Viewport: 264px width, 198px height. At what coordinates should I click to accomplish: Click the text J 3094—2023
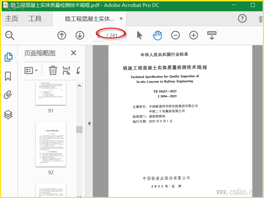click(x=167, y=96)
